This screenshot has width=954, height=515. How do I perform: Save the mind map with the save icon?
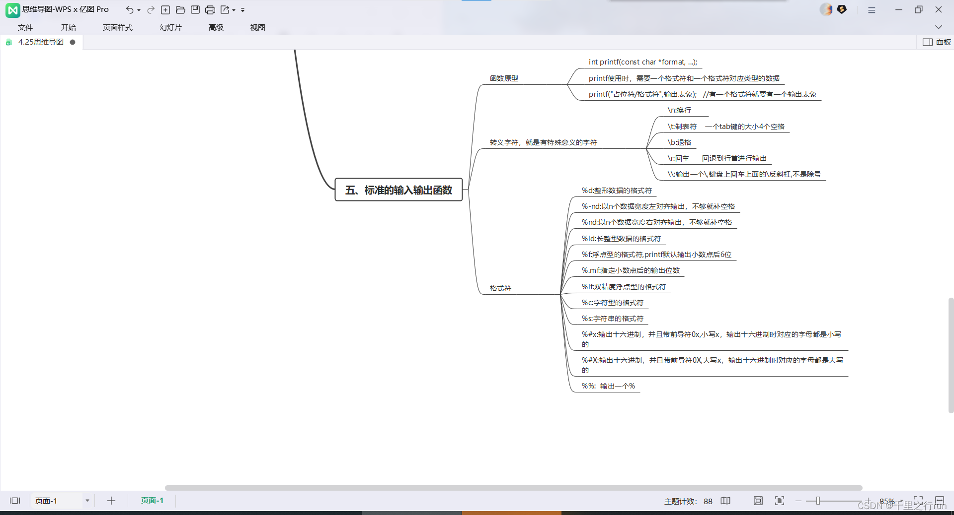tap(195, 9)
